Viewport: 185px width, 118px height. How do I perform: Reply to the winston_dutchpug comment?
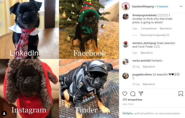coord(147,53)
